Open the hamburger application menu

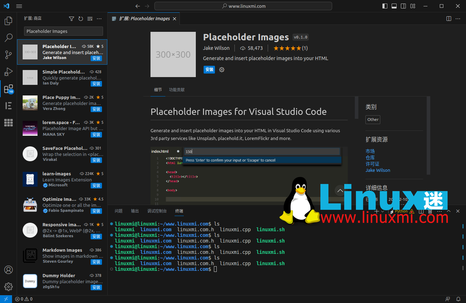[x=19, y=6]
